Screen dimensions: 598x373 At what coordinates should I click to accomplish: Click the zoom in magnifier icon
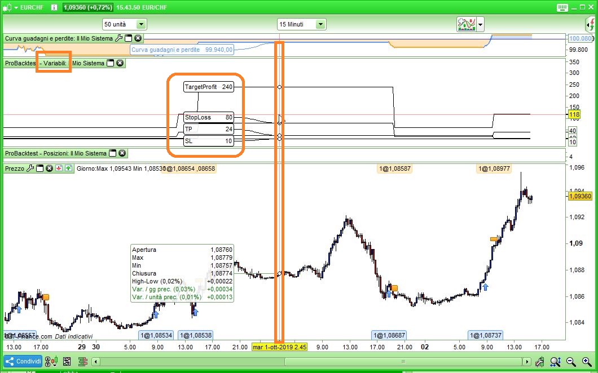tap(587, 361)
